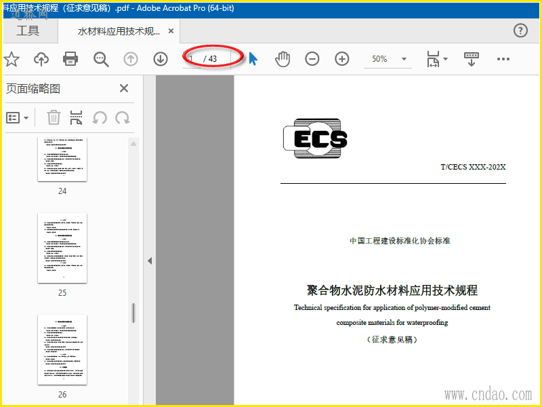Click page label 24 under thumbnail

[x=62, y=191]
